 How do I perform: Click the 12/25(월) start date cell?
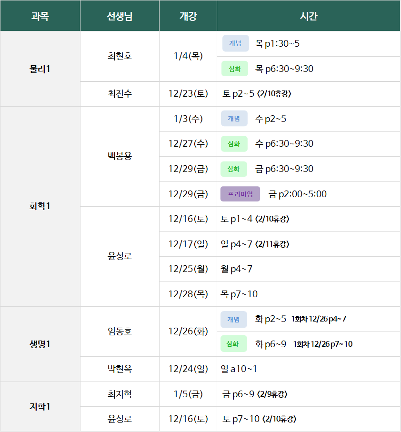coord(188,269)
